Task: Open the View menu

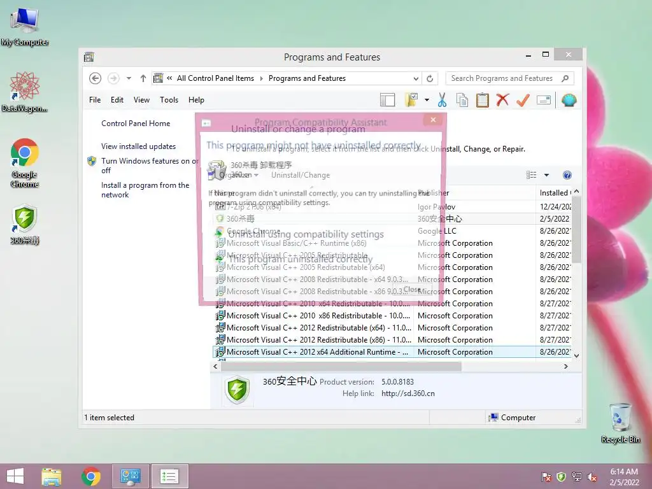Action: [x=141, y=100]
